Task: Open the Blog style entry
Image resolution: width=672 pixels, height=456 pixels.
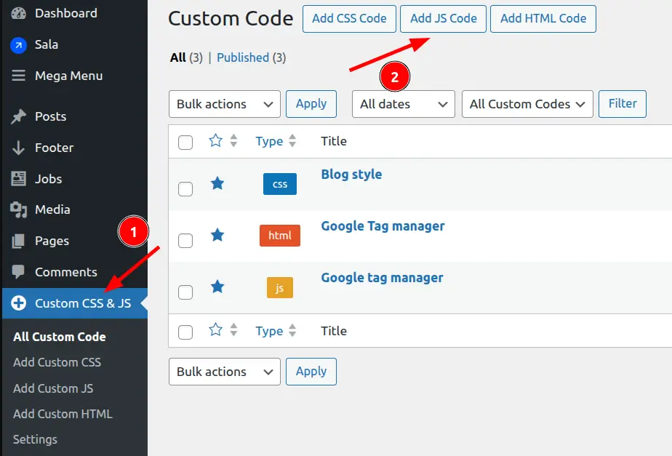Action: coord(351,174)
